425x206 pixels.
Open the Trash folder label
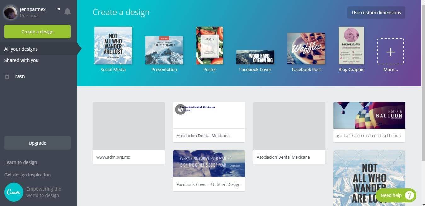19,76
